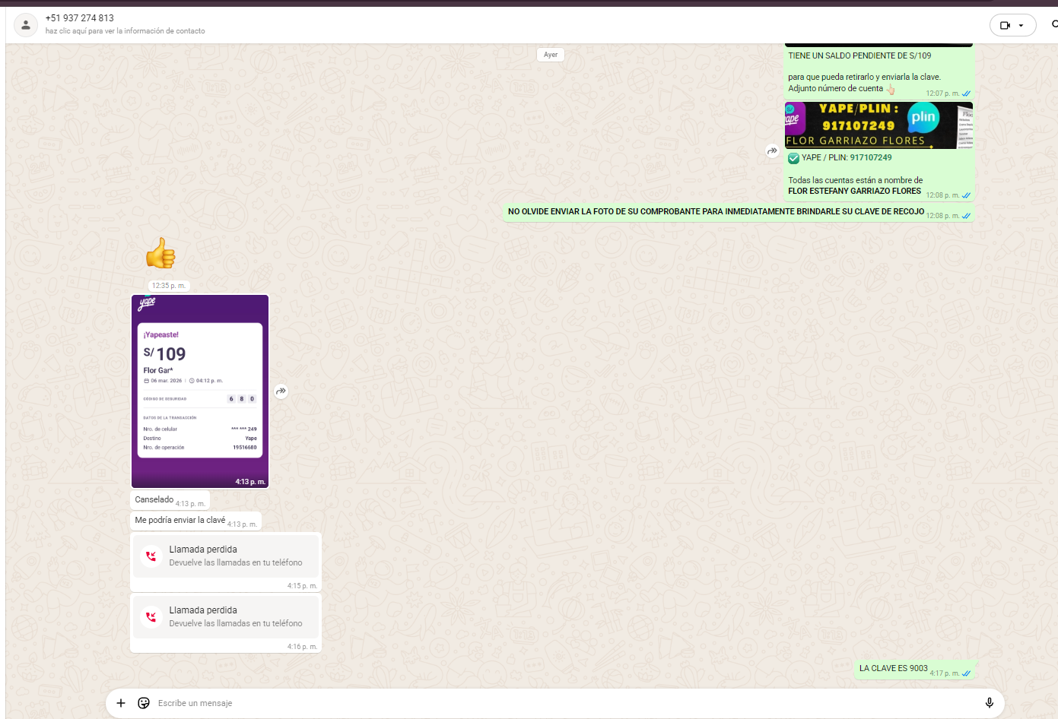
Task: Open contact info via +51 937 274 813
Action: [x=80, y=17]
